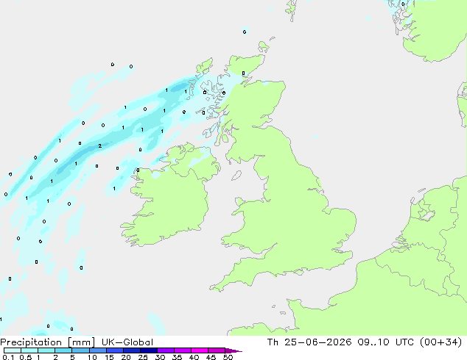
Task: Click the "10" legend scale label
Action: [x=92, y=357]
